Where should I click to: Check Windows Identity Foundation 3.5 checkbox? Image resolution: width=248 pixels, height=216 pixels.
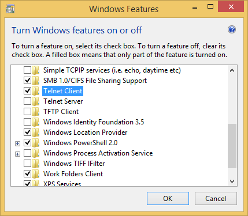(x=27, y=122)
